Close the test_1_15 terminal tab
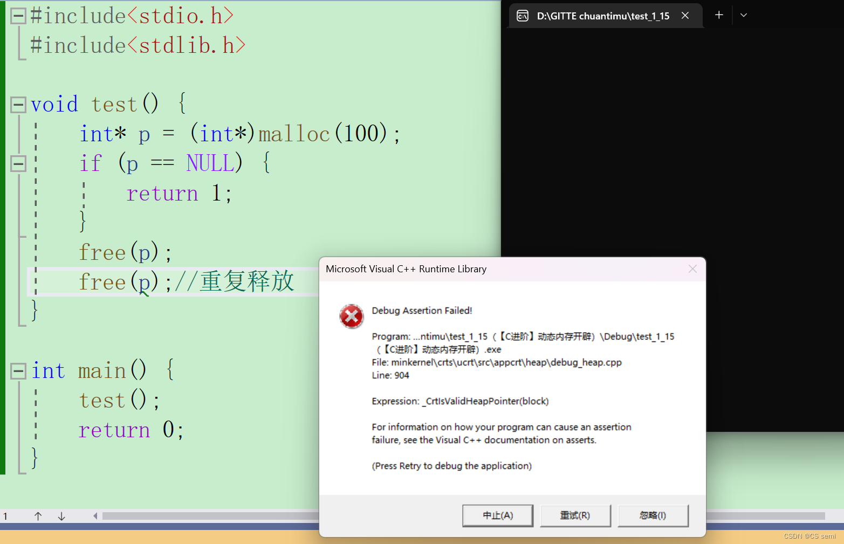This screenshot has height=544, width=844. coord(685,16)
